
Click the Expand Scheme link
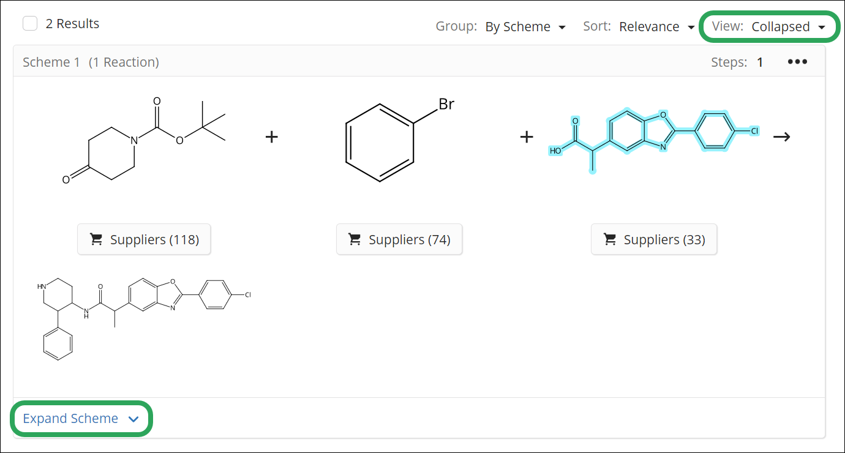point(70,419)
